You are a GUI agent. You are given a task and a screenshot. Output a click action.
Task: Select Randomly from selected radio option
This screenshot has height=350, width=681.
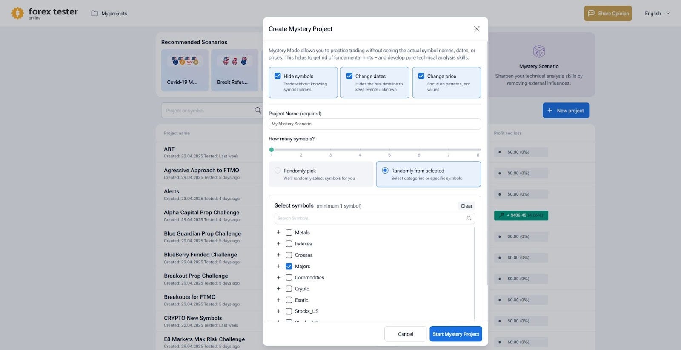tap(385, 171)
